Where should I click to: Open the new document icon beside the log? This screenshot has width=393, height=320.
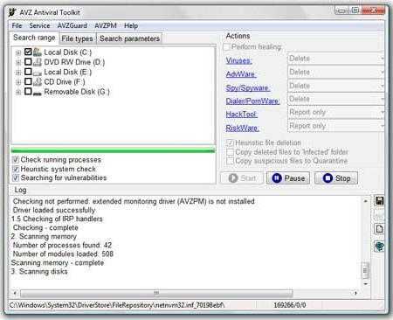[379, 229]
